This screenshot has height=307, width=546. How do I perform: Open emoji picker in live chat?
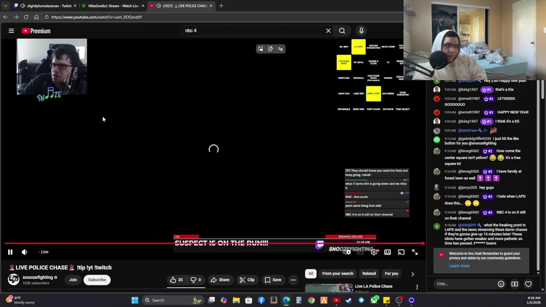[x=501, y=284]
